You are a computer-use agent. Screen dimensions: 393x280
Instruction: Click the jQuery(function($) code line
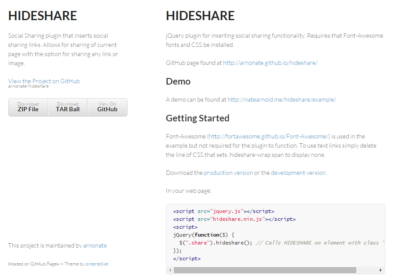(x=204, y=235)
